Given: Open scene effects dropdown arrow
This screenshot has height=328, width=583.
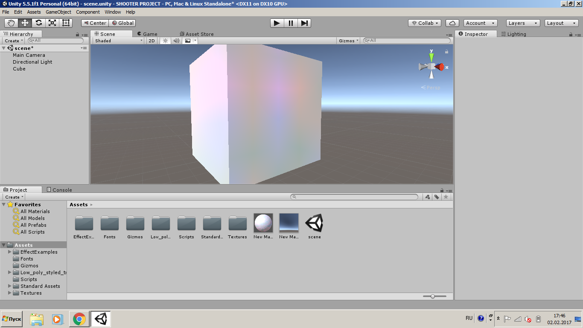Looking at the screenshot, I should coord(195,41).
